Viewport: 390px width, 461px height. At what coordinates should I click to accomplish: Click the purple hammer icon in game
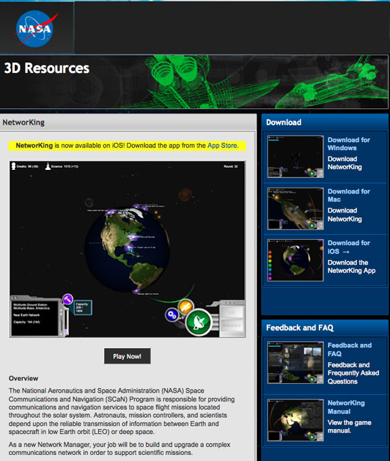coord(67,299)
